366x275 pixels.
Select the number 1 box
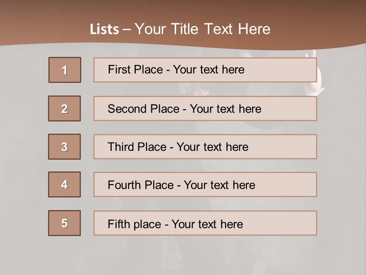tap(65, 70)
